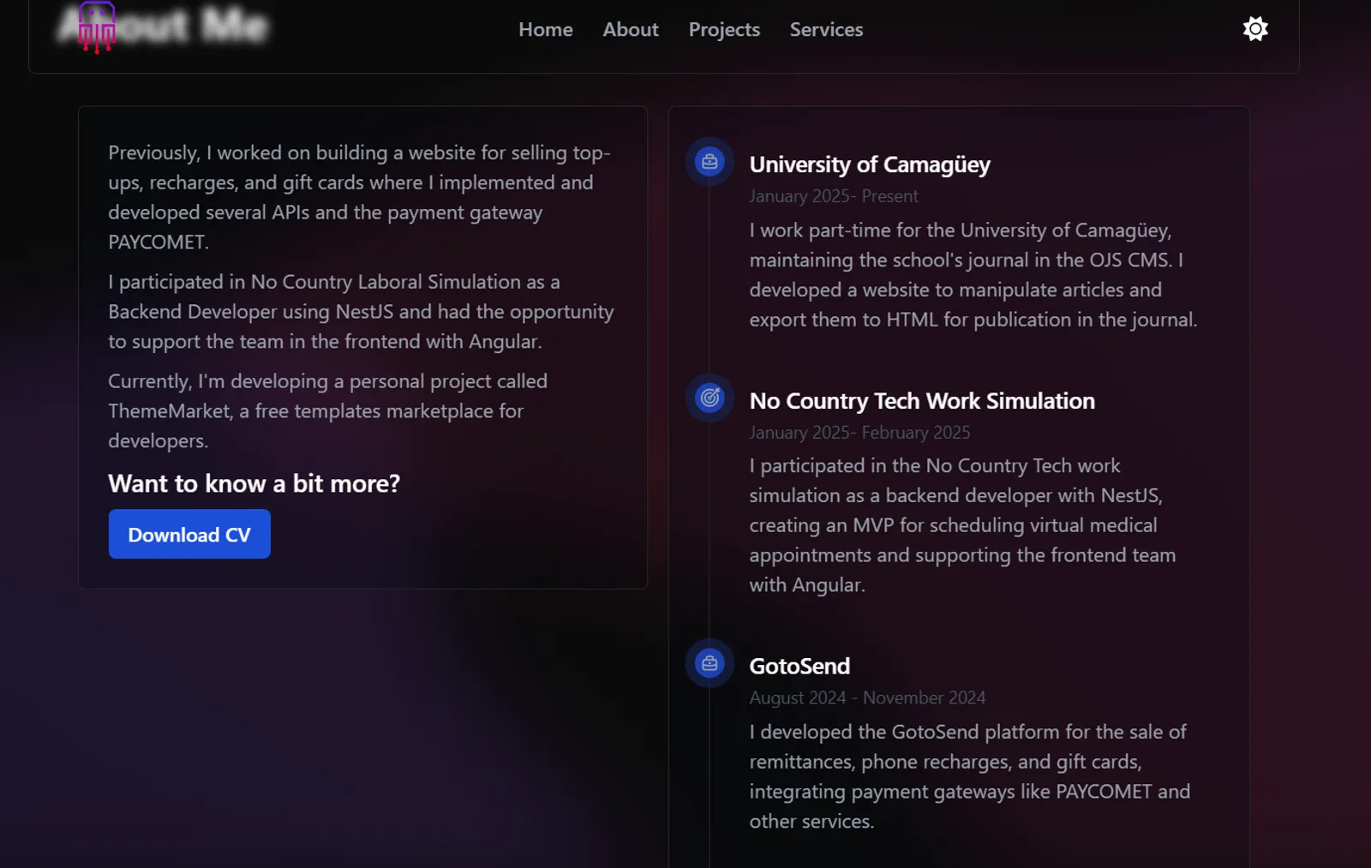Click briefcase icon beside GotoSend entry

[709, 663]
